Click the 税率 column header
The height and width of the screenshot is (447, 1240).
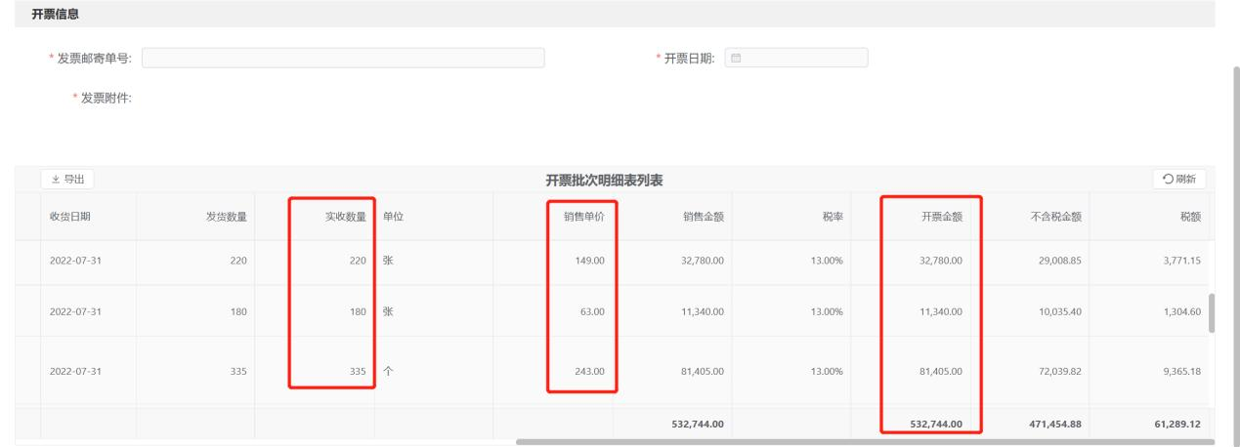[x=834, y=217]
